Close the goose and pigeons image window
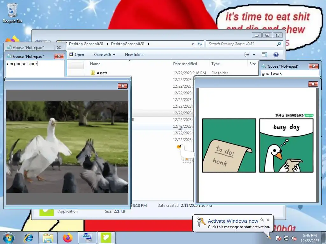 123,86
